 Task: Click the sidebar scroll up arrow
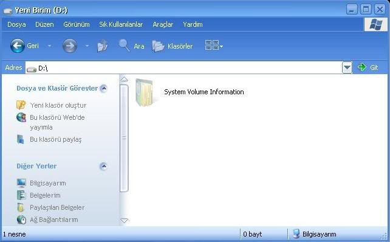pos(124,80)
